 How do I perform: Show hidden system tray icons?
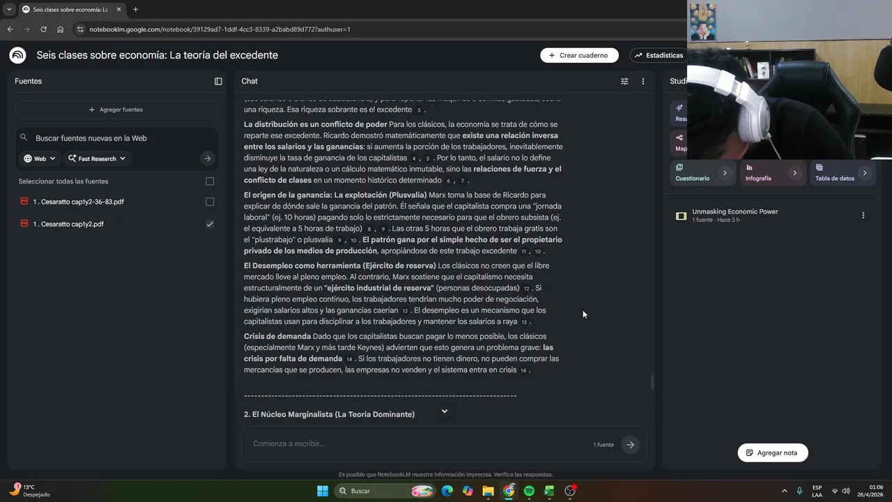pos(784,491)
